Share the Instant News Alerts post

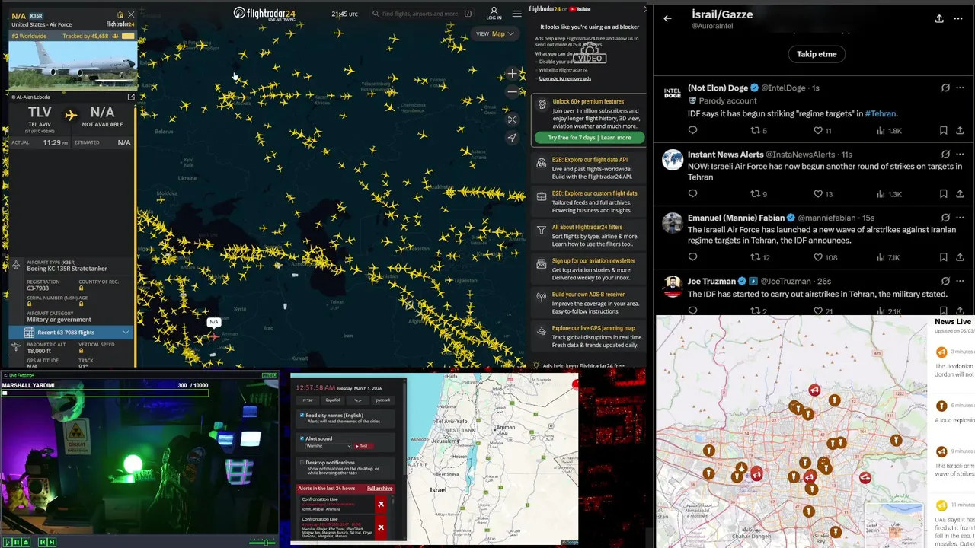tap(959, 194)
